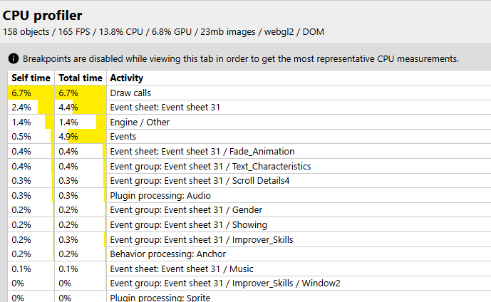Click the Events activity row
The image size is (491, 302).
(249, 137)
